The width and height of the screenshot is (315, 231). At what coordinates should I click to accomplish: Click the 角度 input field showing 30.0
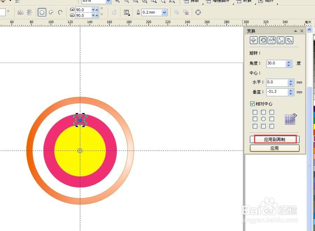pyautogui.click(x=276, y=63)
